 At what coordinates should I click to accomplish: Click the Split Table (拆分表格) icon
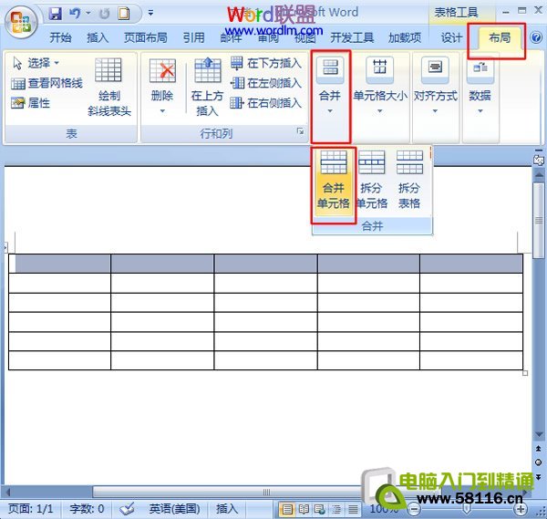pyautogui.click(x=409, y=181)
